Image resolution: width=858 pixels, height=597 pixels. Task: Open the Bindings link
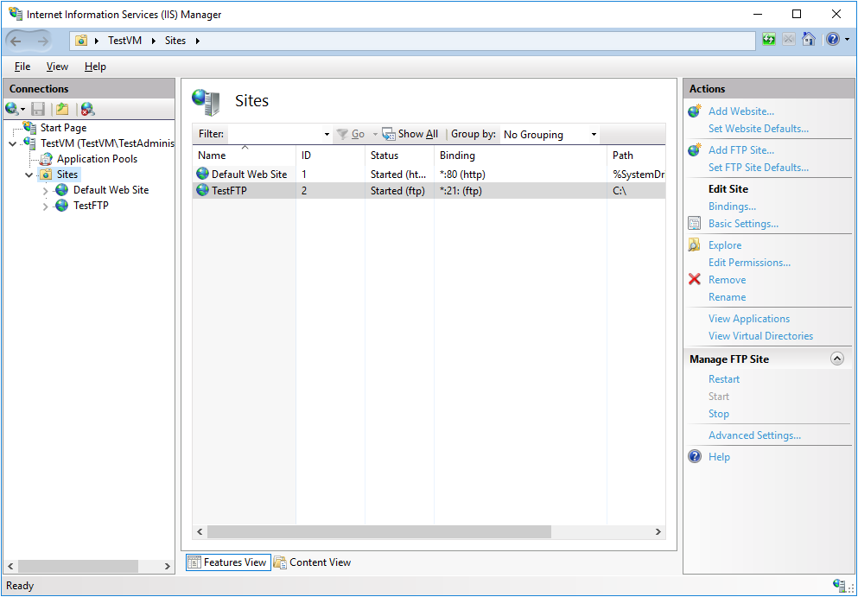[732, 206]
